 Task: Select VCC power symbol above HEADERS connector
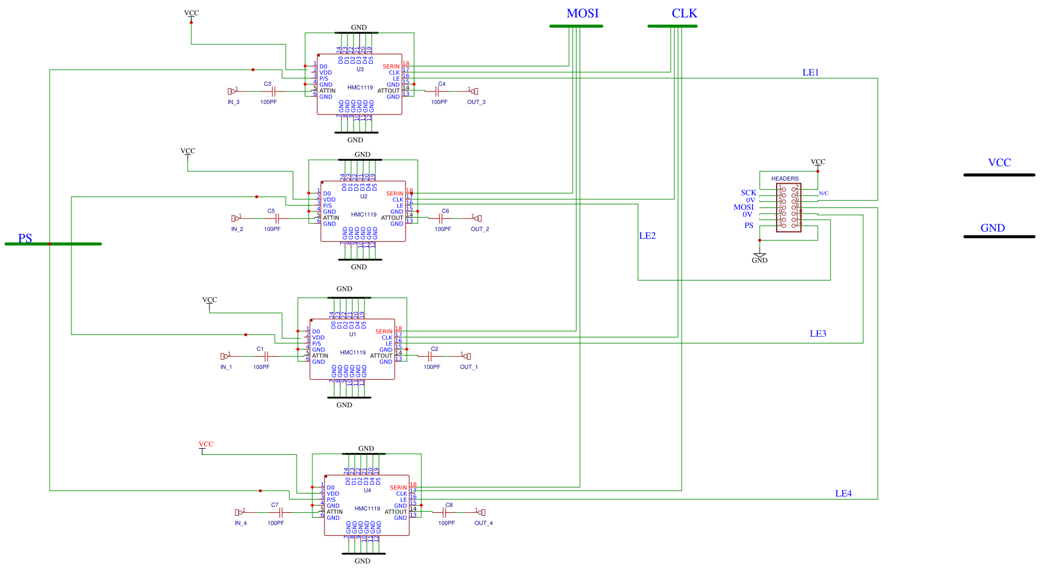coord(818,164)
